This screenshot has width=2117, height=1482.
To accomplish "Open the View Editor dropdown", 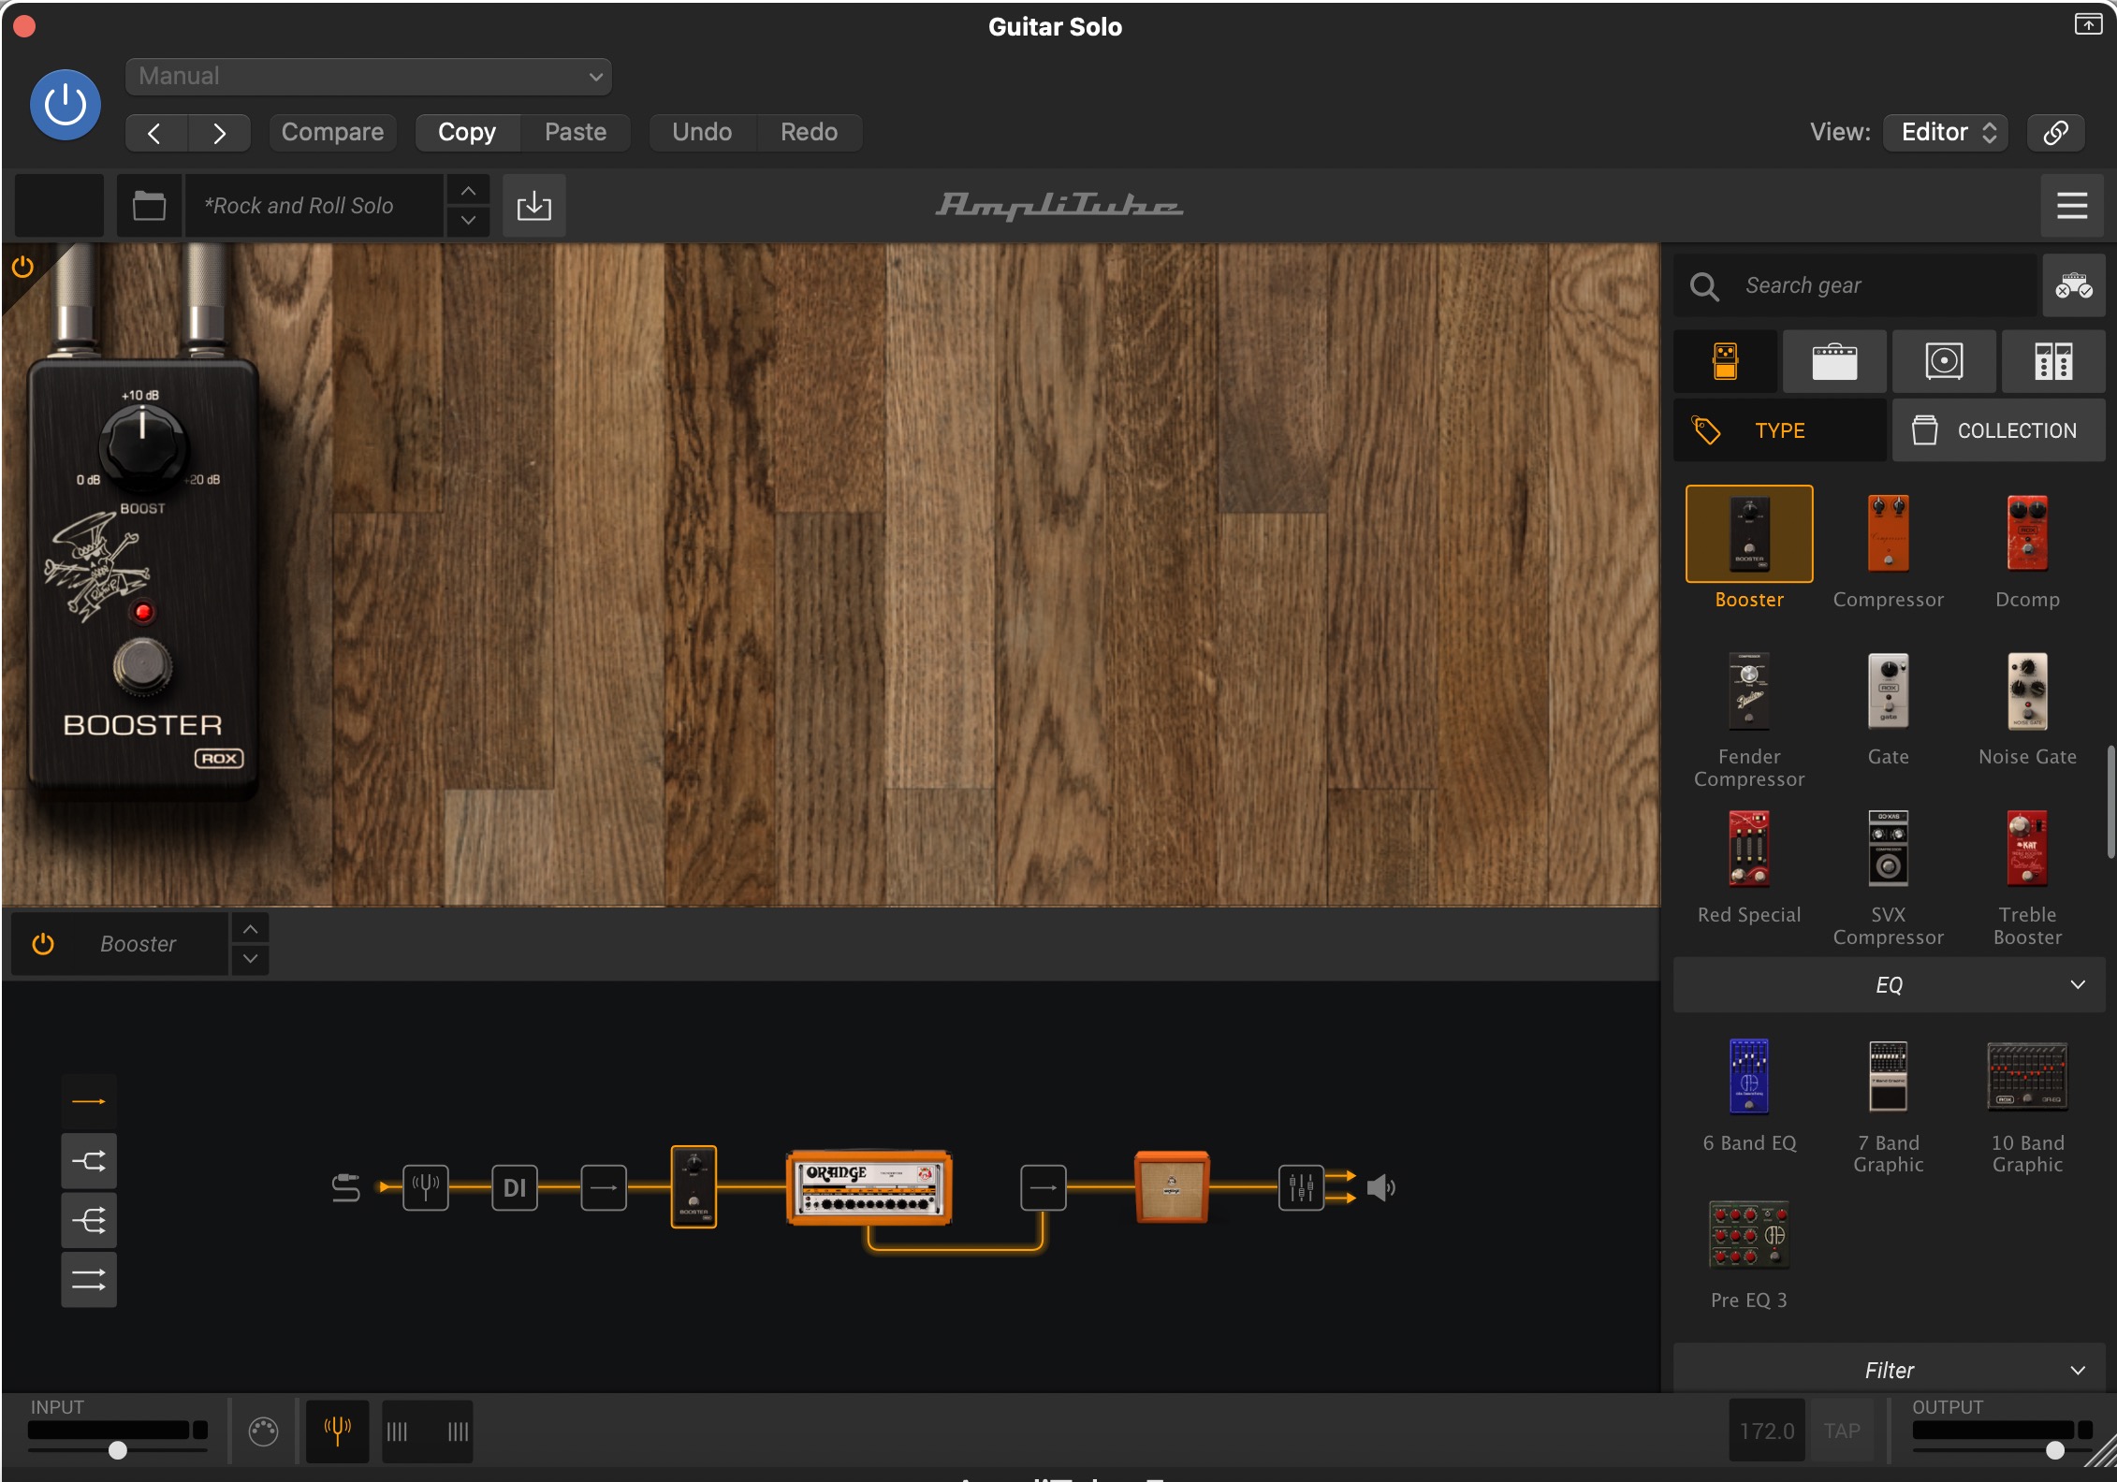I will pos(1947,132).
